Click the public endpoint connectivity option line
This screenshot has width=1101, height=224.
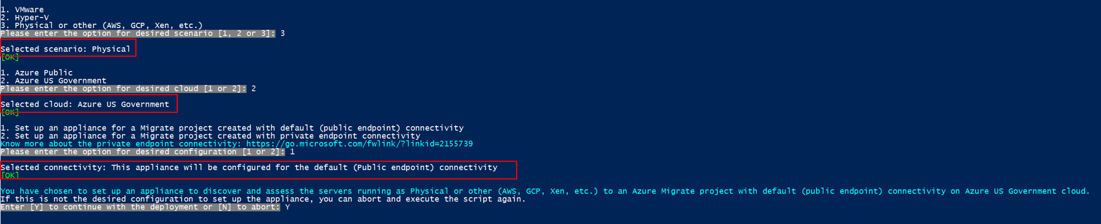[x=232, y=128]
